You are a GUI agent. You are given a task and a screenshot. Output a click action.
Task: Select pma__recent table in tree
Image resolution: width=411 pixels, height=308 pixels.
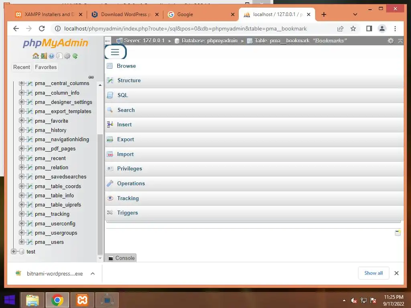point(50,158)
